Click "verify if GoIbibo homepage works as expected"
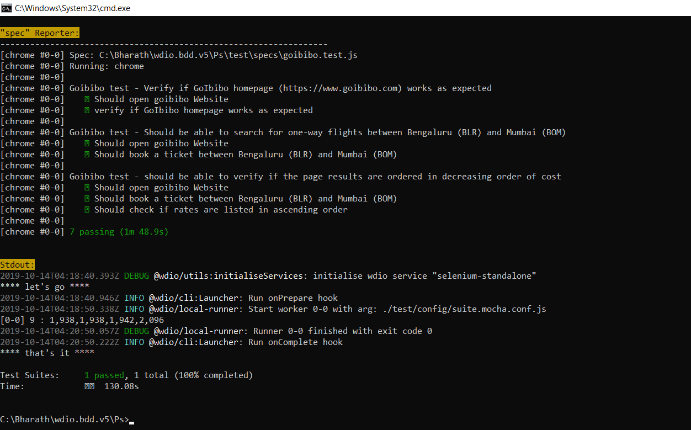The image size is (691, 430). 204,110
